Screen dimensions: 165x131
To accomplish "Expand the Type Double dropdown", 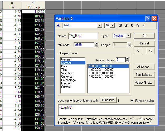I will 128,36.
